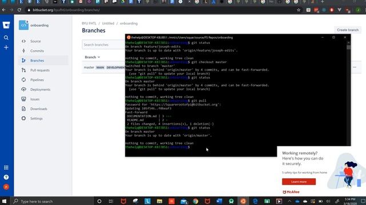Click the Type here to search box

coord(52,201)
